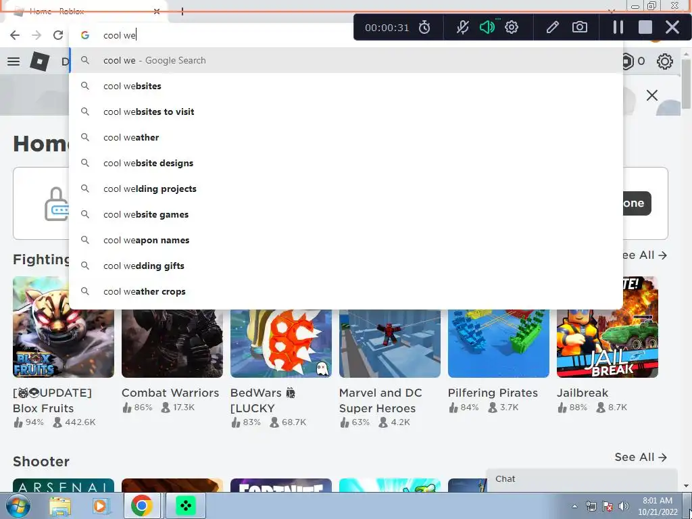Select the recorder pencil annotation tool

coord(553,27)
